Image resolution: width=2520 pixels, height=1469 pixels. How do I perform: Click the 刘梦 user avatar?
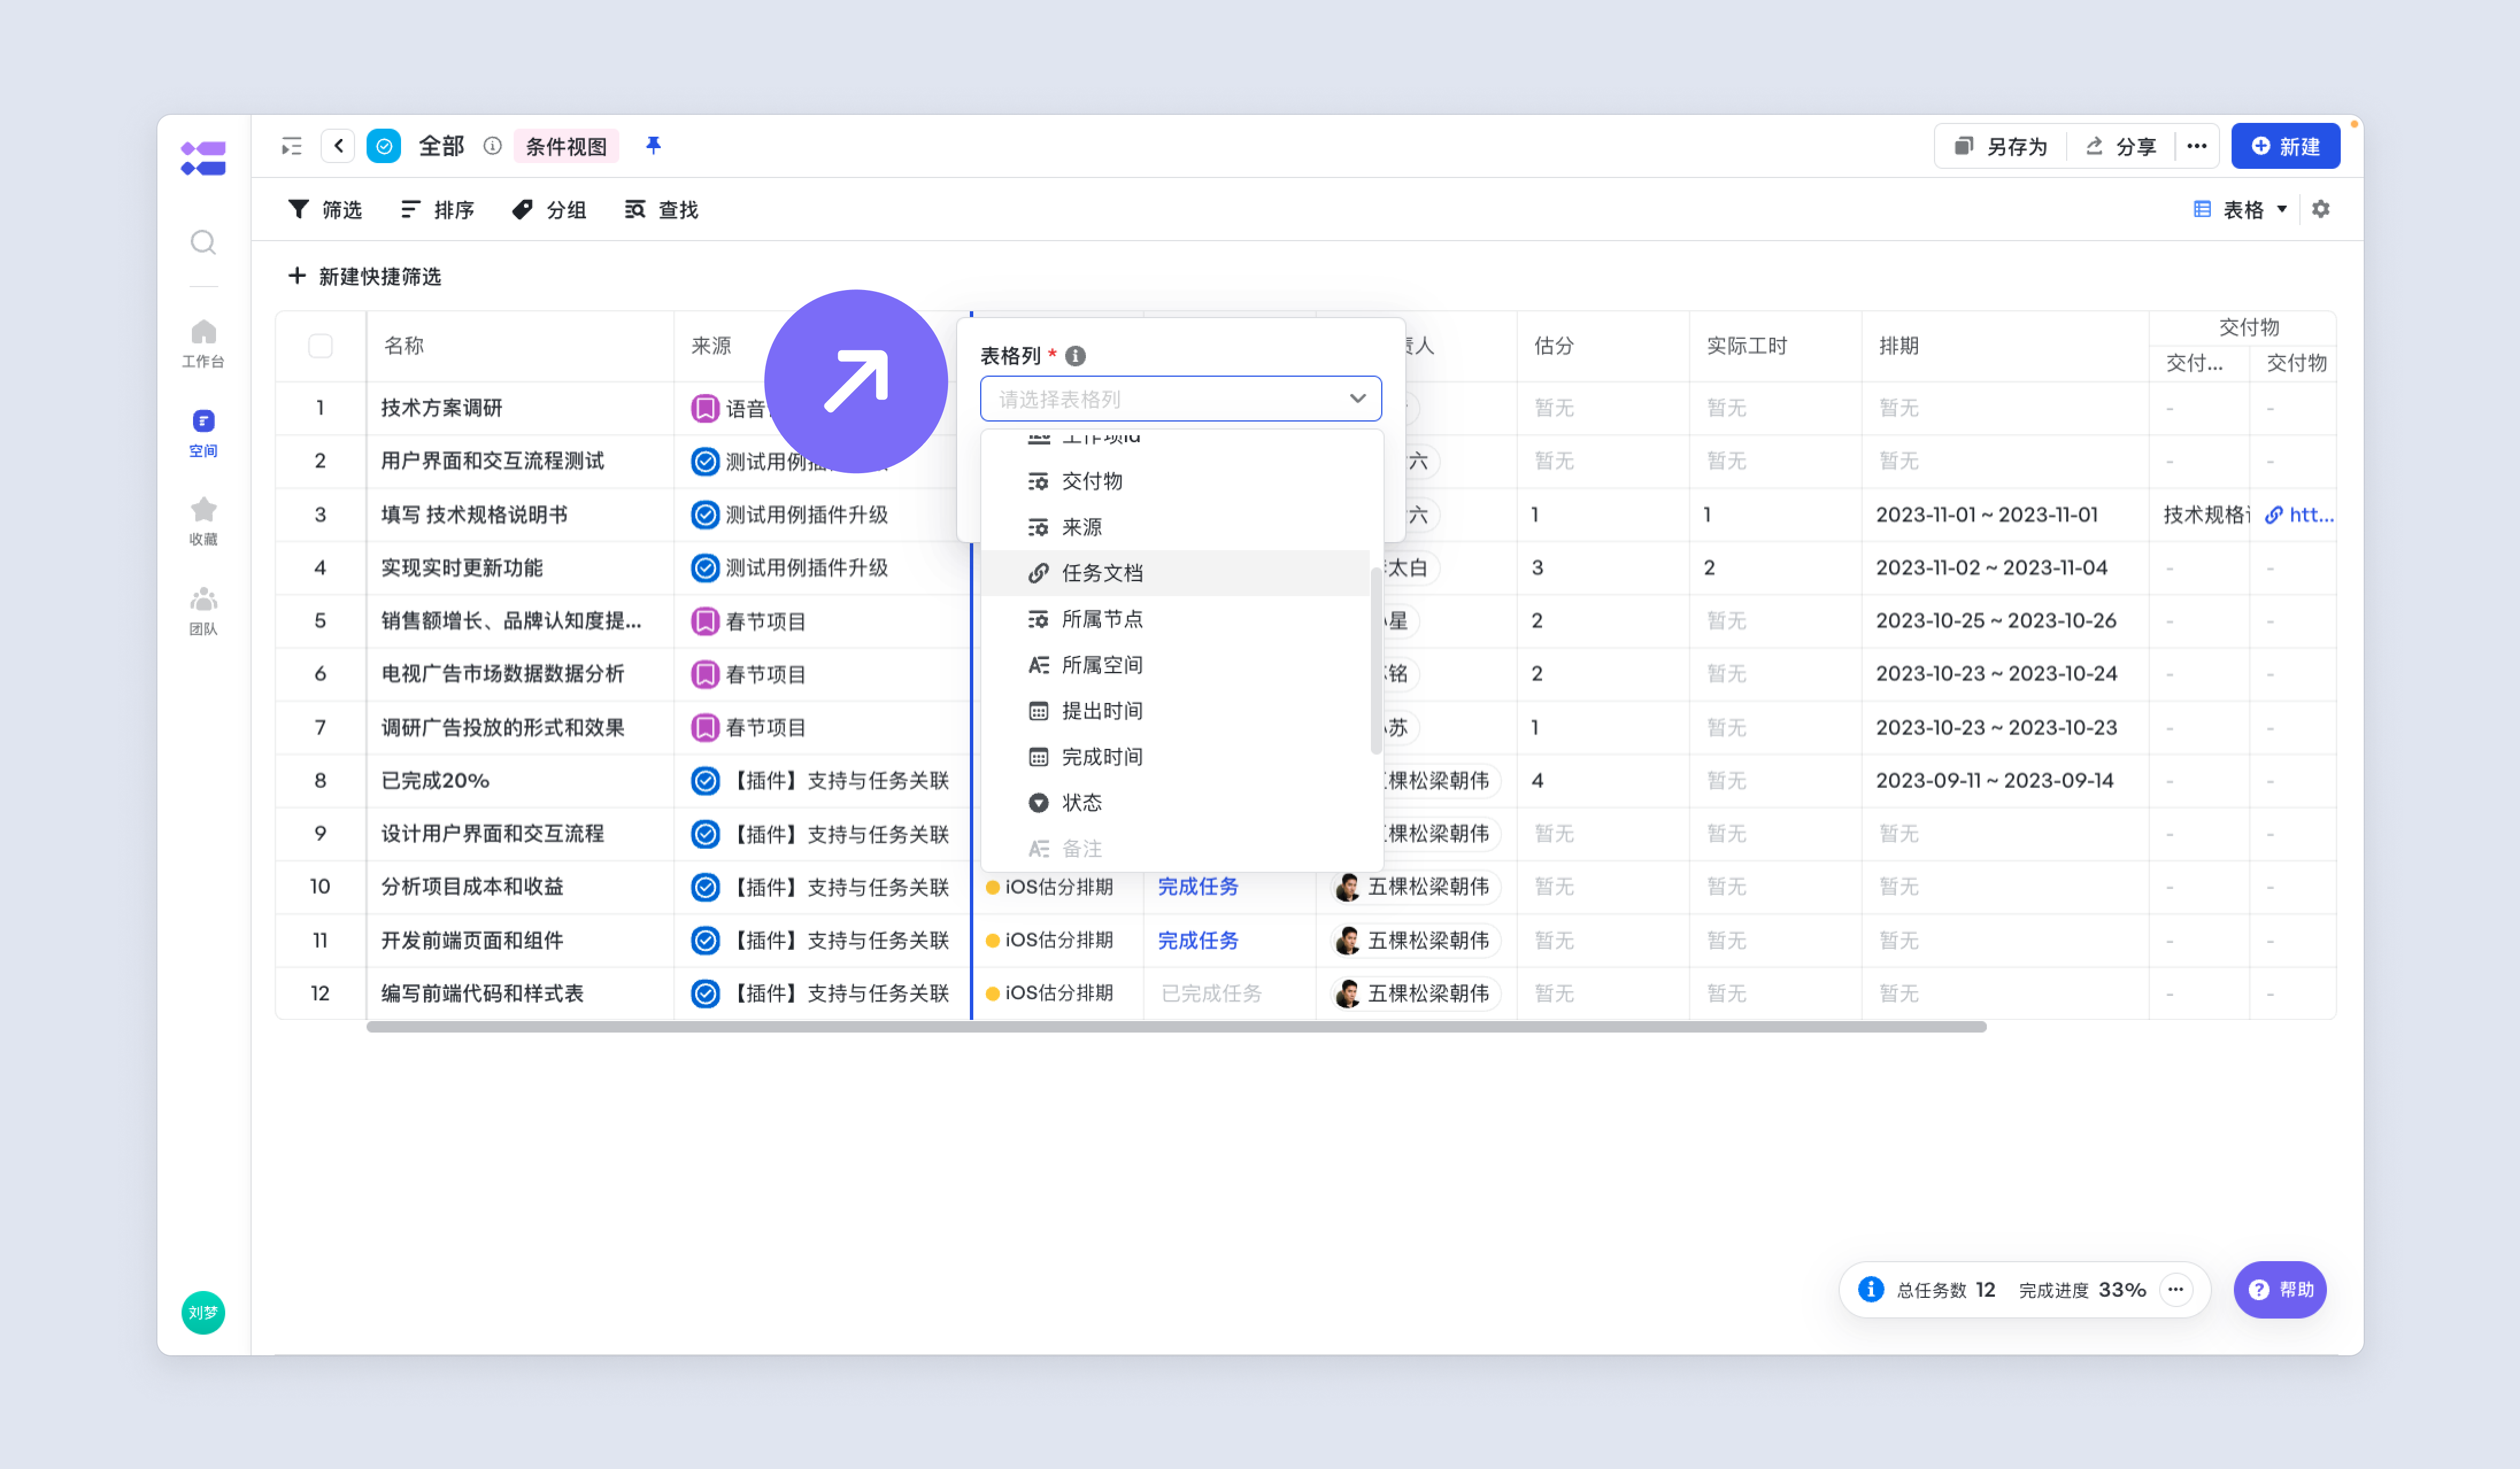click(x=203, y=1312)
